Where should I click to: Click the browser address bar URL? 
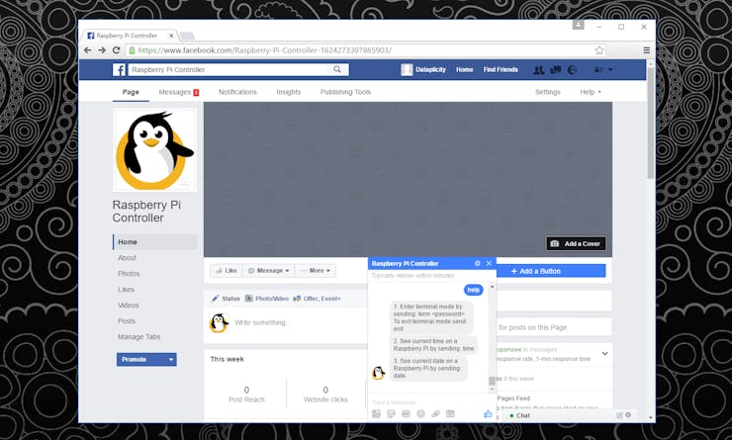265,50
